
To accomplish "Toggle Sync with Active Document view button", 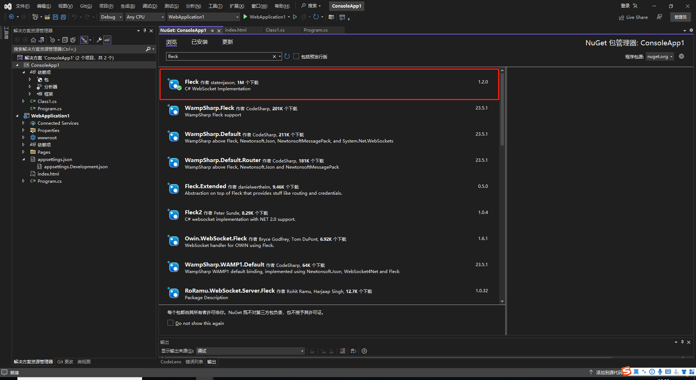I will click(x=84, y=40).
